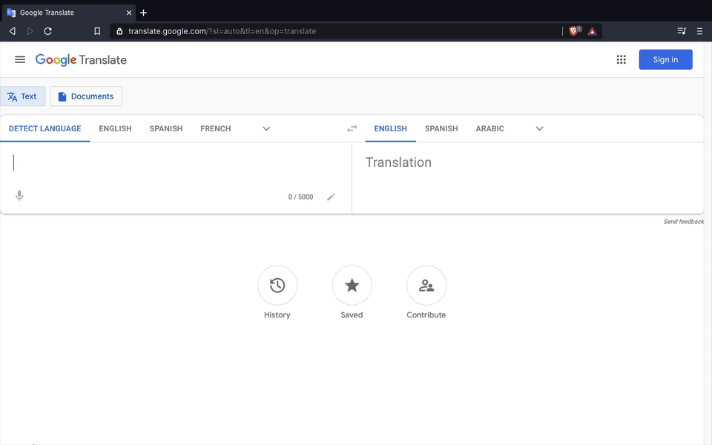Viewport: 712px width, 445px height.
Task: Turn on handwriting pencil input
Action: 331,197
